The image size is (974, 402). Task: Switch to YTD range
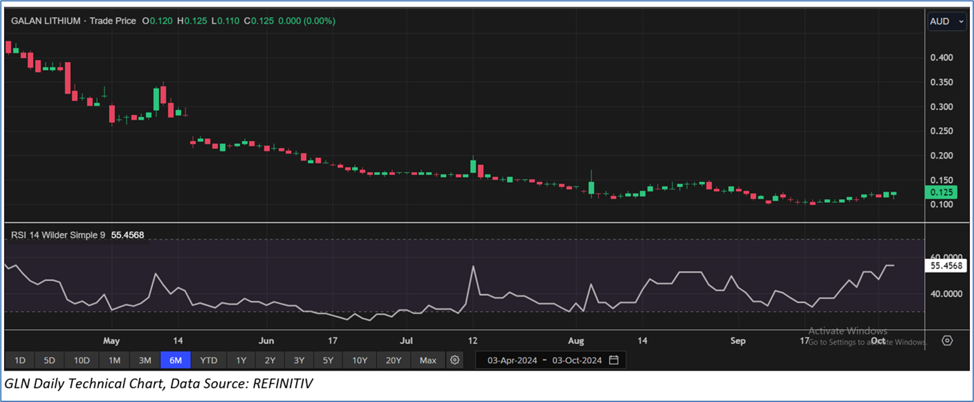pos(208,361)
